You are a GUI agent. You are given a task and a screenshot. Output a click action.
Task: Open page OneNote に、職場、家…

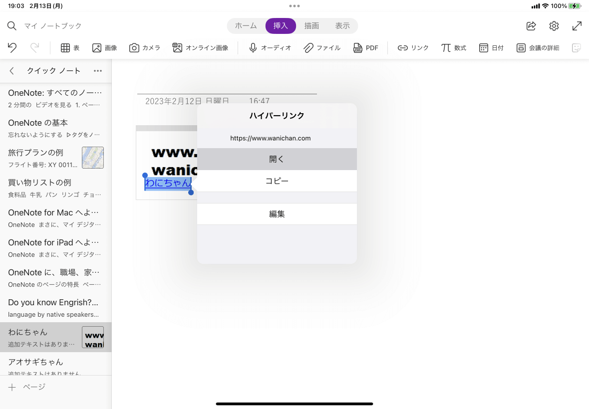pyautogui.click(x=55, y=278)
